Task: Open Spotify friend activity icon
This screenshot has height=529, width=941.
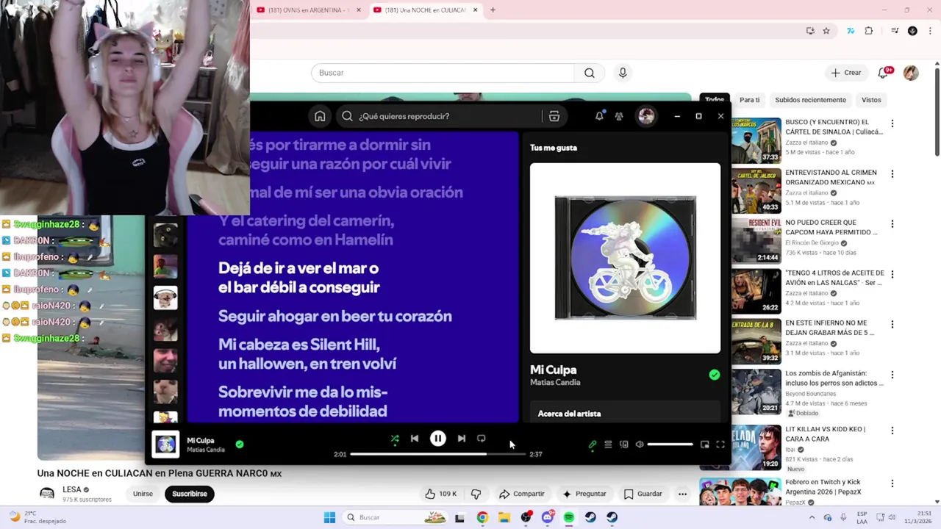Action: pyautogui.click(x=619, y=116)
